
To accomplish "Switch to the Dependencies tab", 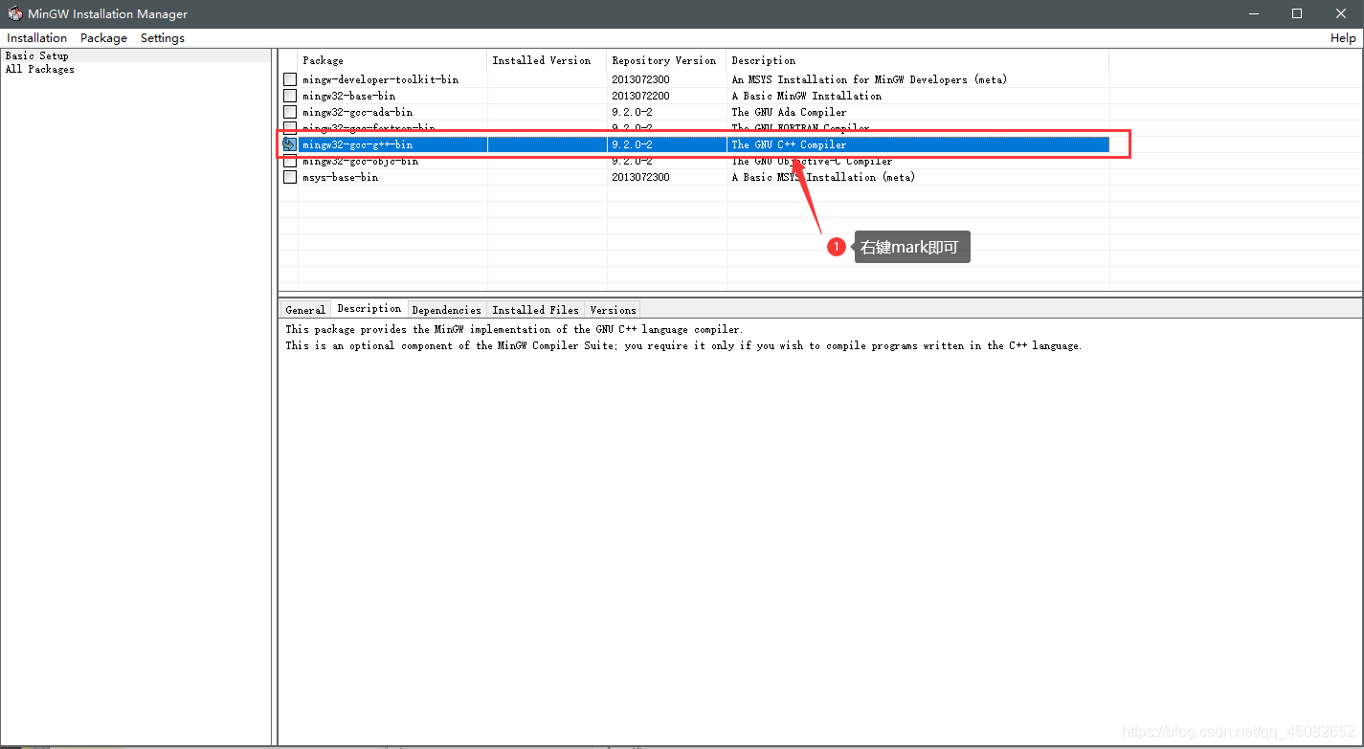I will point(447,310).
